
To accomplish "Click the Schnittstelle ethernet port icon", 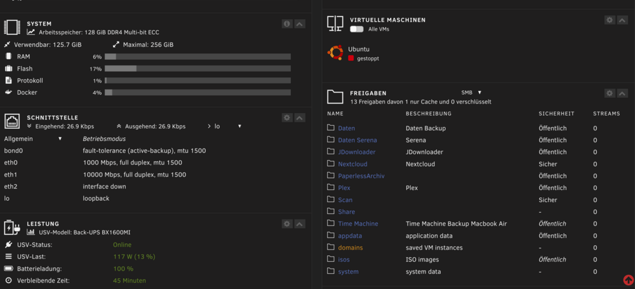I will point(12,121).
